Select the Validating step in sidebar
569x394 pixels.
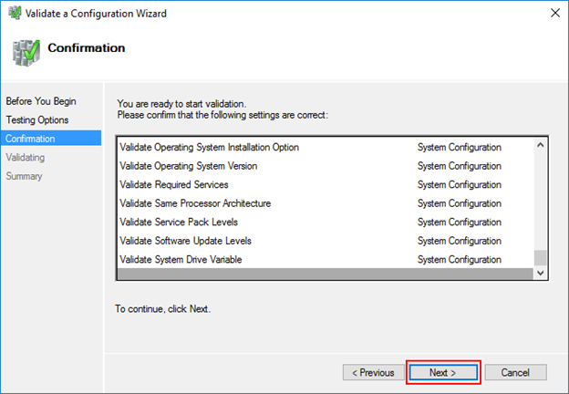click(x=25, y=158)
